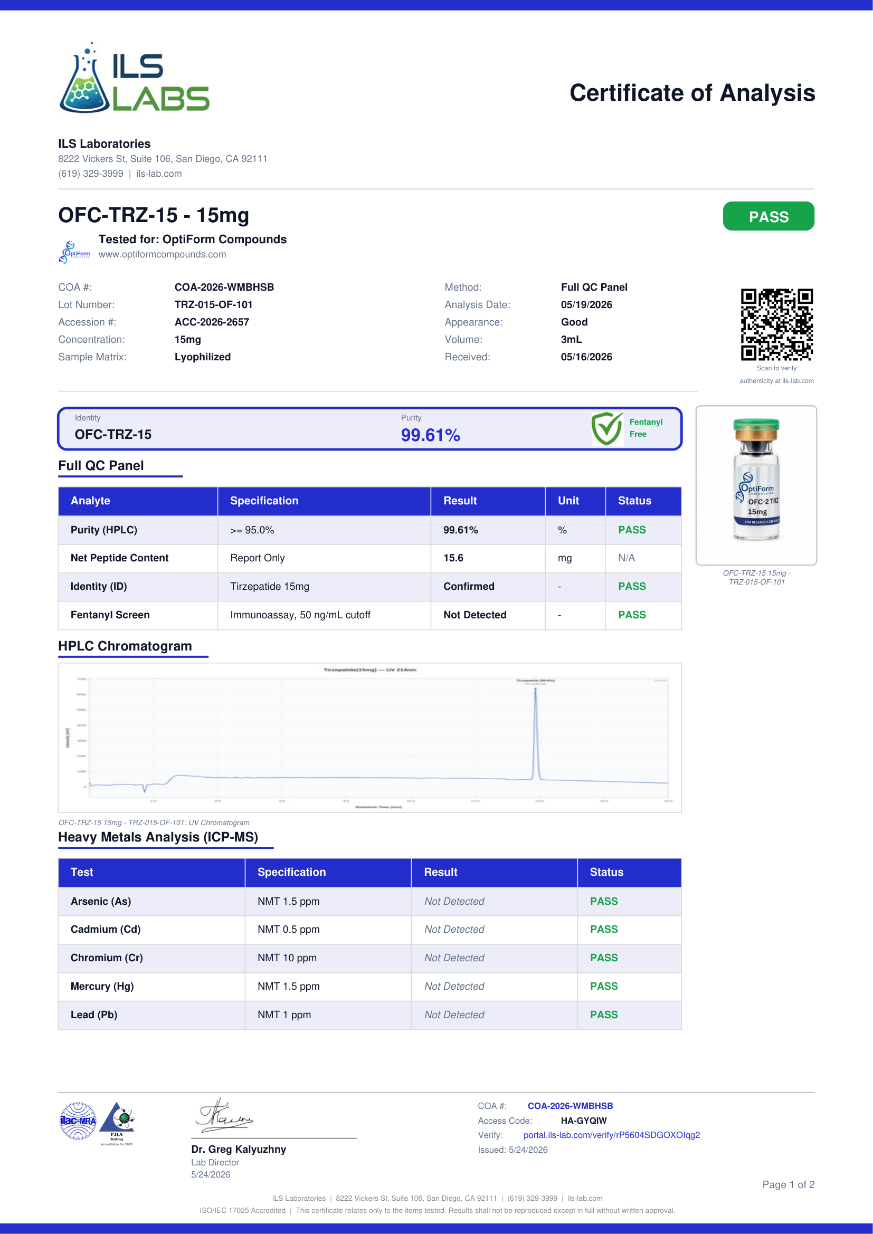Viewport: 873px width, 1234px height.
Task: Click the Cadmium (Cd) row label
Action: point(106,929)
